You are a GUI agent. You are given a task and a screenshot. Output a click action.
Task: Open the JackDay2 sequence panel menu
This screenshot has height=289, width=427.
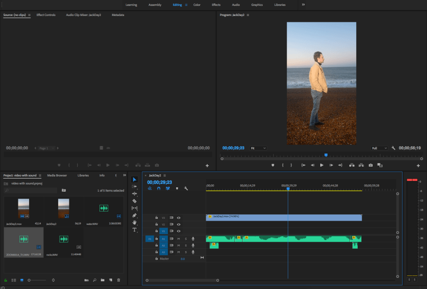(165, 176)
